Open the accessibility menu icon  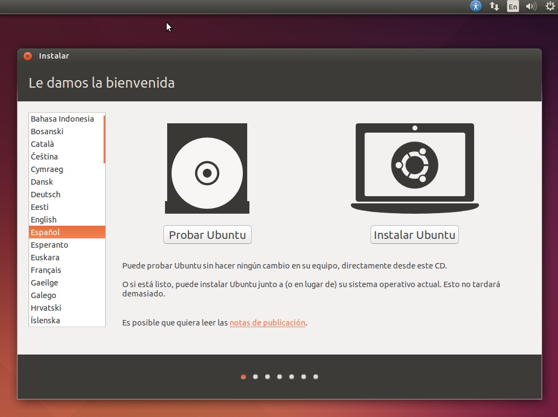coord(475,6)
